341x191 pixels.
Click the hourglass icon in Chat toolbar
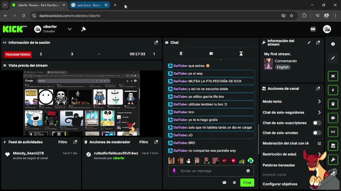click(241, 54)
